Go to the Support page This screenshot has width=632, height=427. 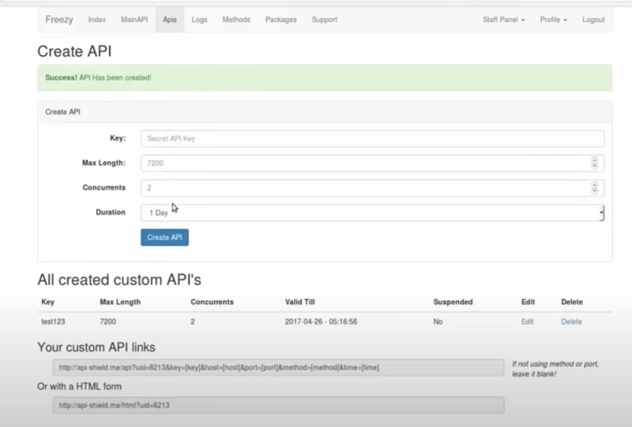coord(324,20)
